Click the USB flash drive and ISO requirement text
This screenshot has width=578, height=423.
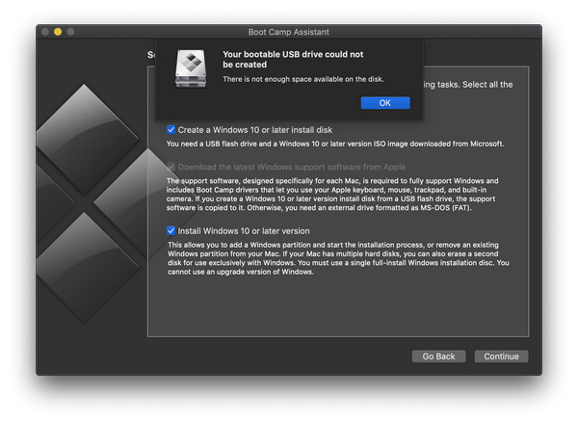click(x=335, y=144)
